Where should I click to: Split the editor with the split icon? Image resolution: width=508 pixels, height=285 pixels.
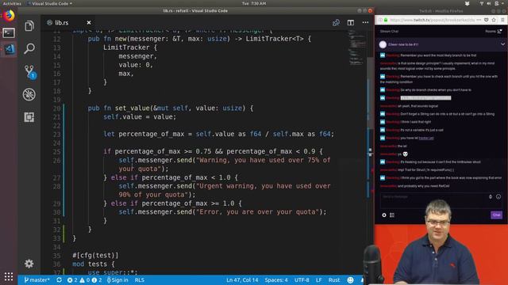point(351,23)
